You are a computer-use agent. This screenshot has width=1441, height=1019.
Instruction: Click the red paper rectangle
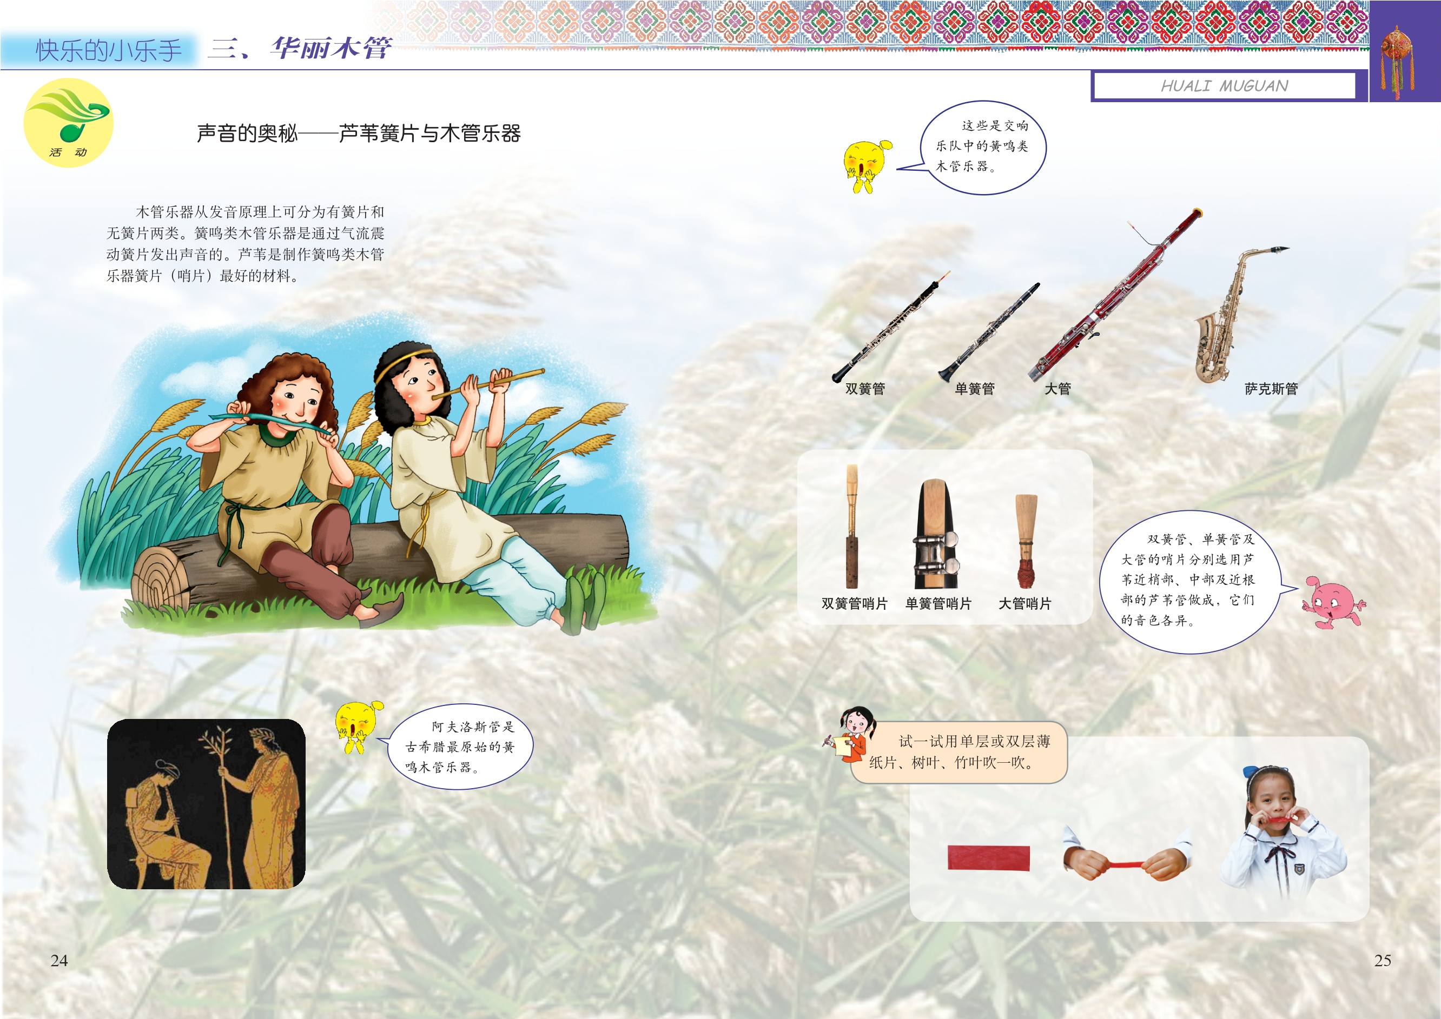point(988,858)
